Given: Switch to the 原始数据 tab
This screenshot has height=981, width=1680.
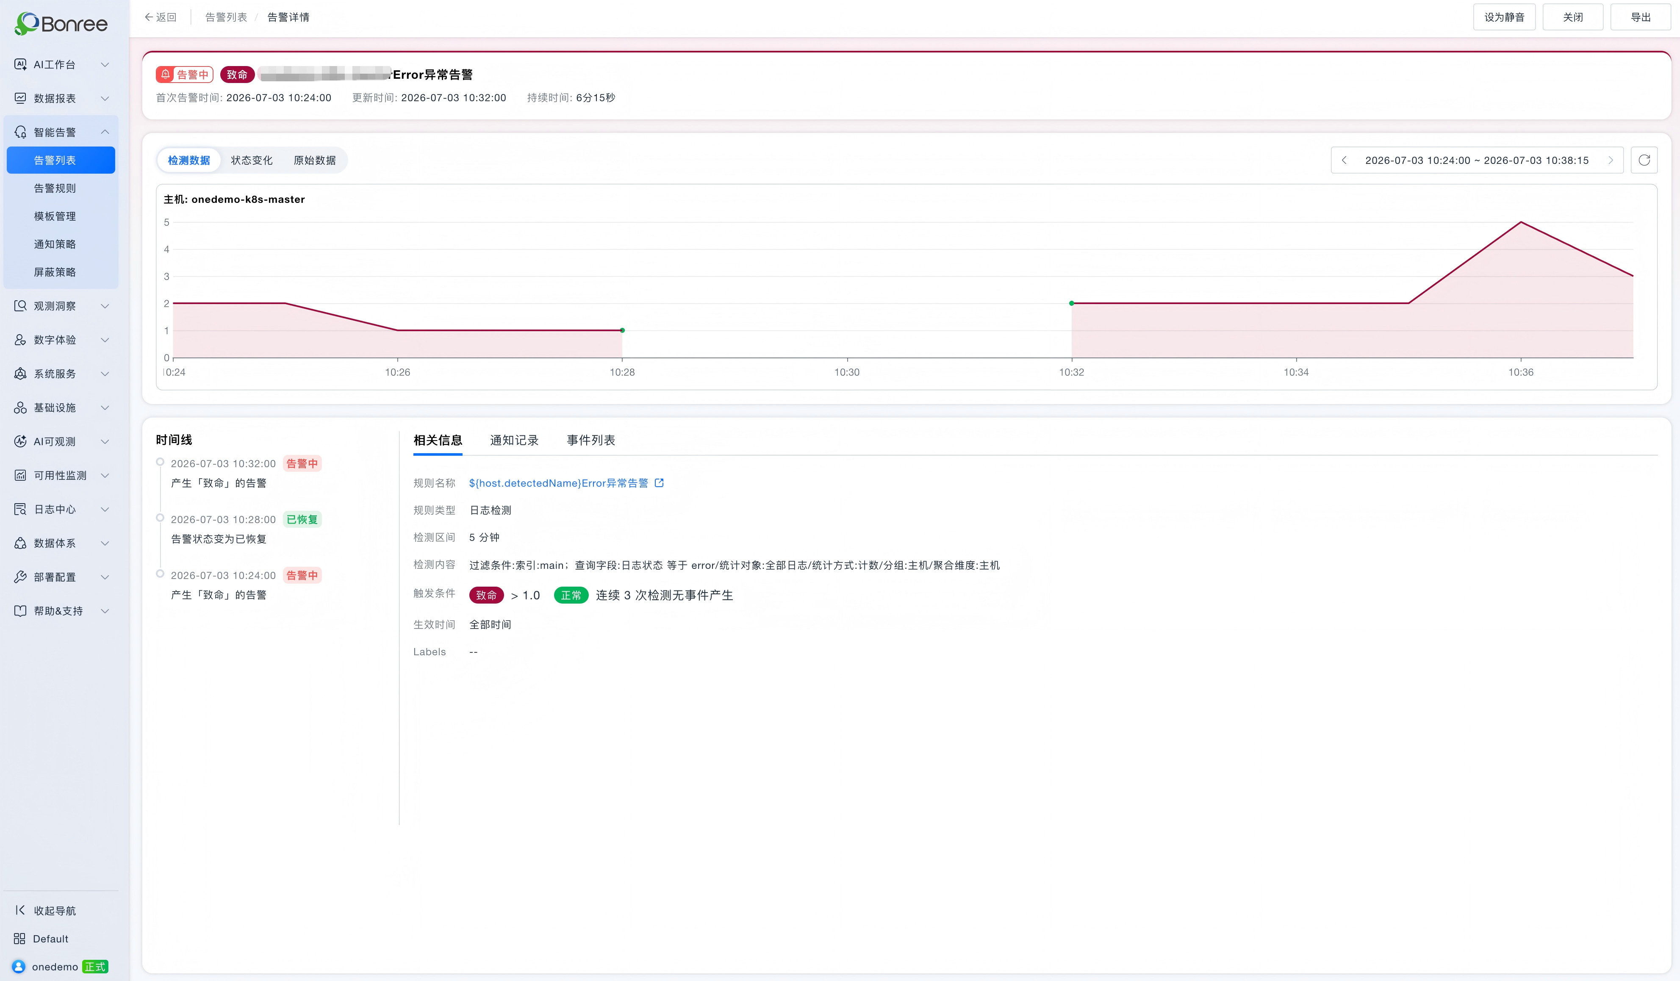Looking at the screenshot, I should tap(315, 160).
